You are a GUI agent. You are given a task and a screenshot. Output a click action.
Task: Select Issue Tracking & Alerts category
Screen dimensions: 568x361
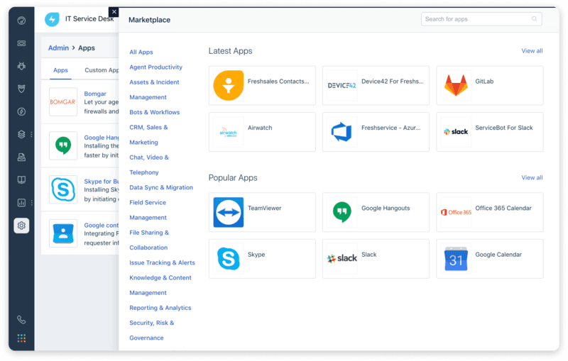pyautogui.click(x=162, y=262)
